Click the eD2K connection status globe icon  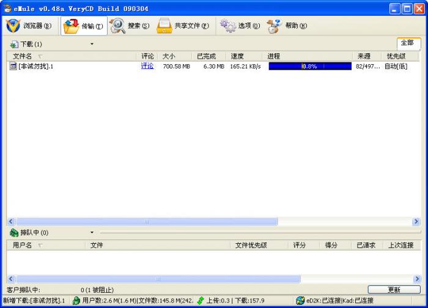coord(300,300)
